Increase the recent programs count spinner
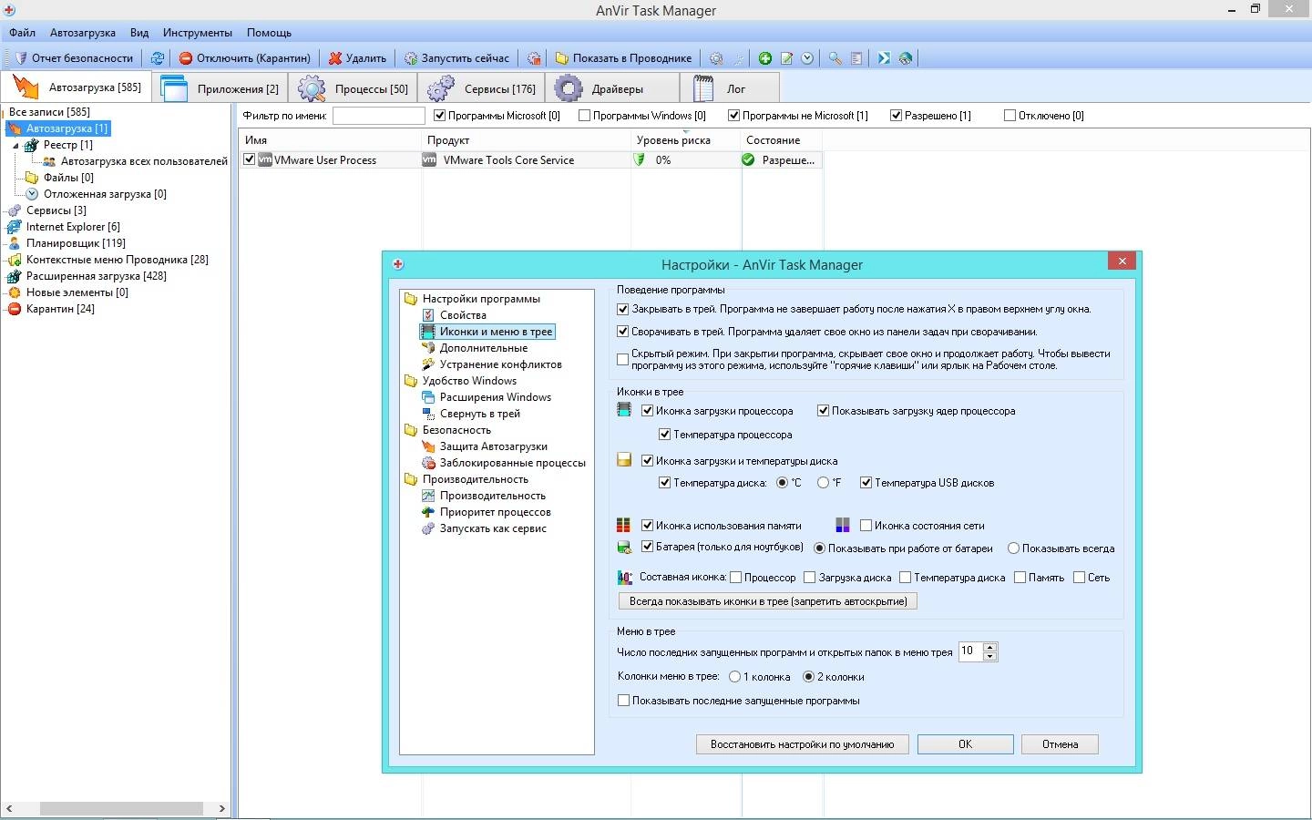The image size is (1312, 820). pos(990,647)
